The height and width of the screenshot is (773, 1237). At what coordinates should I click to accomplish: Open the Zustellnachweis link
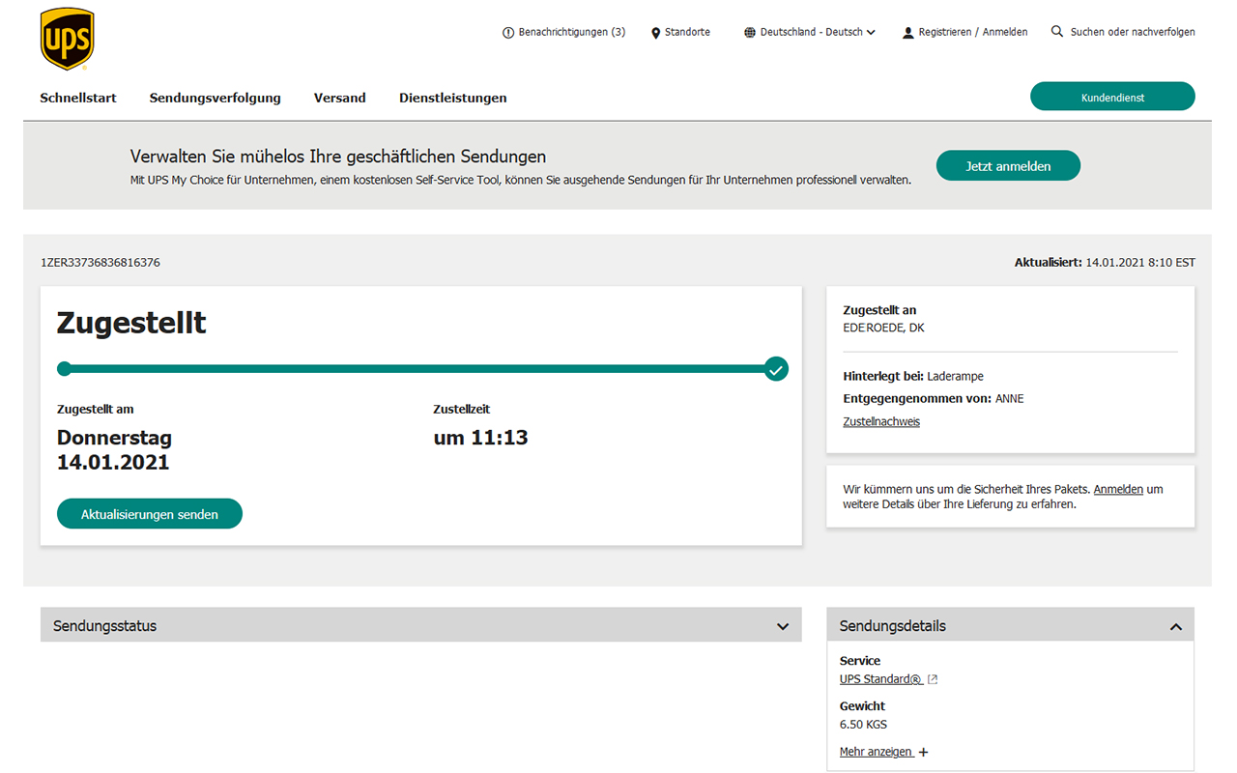coord(881,421)
